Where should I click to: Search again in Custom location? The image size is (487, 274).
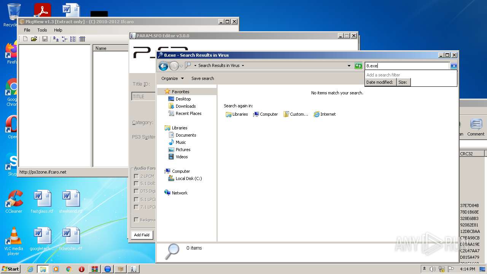[x=296, y=114]
